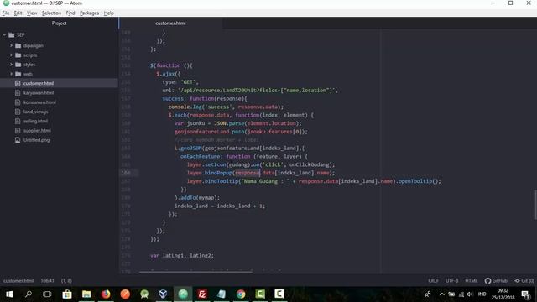This screenshot has height=302, width=537.
Task: Switch to the Atom taskbar icon
Action: click(x=183, y=294)
